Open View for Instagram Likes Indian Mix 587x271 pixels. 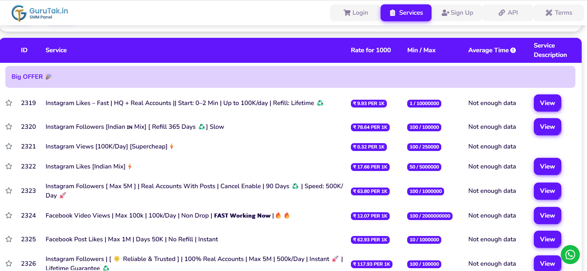coord(547,166)
